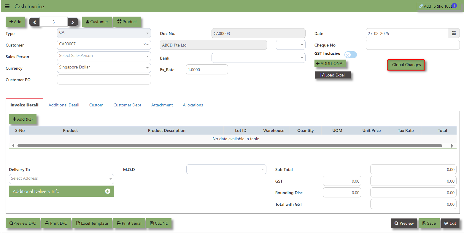The width and height of the screenshot is (464, 233).
Task: Click the Preview D/O button
Action: pyautogui.click(x=23, y=223)
